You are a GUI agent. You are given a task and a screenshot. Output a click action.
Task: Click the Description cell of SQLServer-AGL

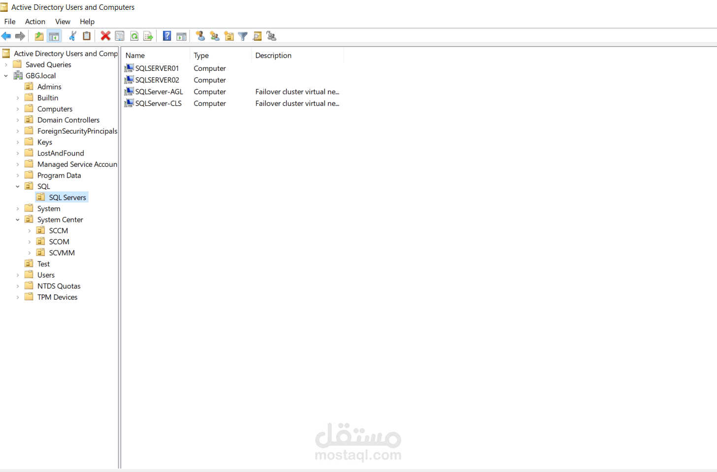pyautogui.click(x=297, y=92)
